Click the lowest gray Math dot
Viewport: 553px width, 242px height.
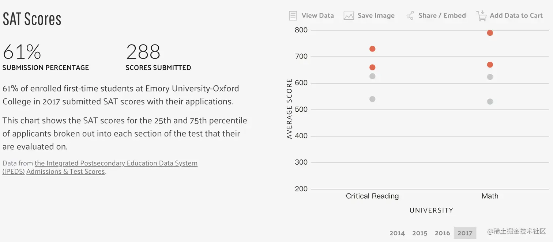click(x=490, y=102)
